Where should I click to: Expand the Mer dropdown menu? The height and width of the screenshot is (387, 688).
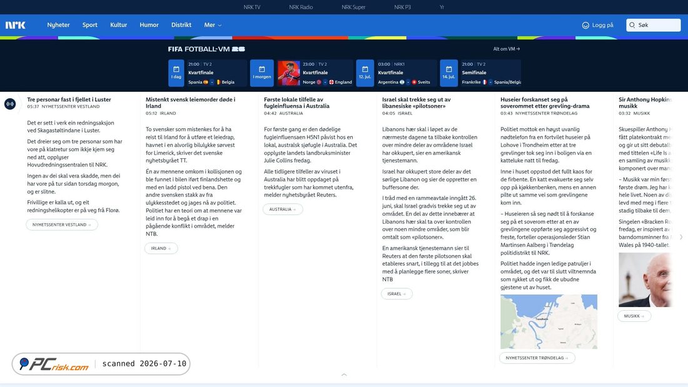tap(213, 25)
